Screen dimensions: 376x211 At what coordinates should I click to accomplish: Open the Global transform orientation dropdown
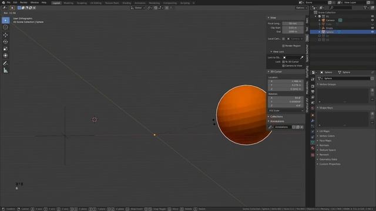click(x=139, y=8)
